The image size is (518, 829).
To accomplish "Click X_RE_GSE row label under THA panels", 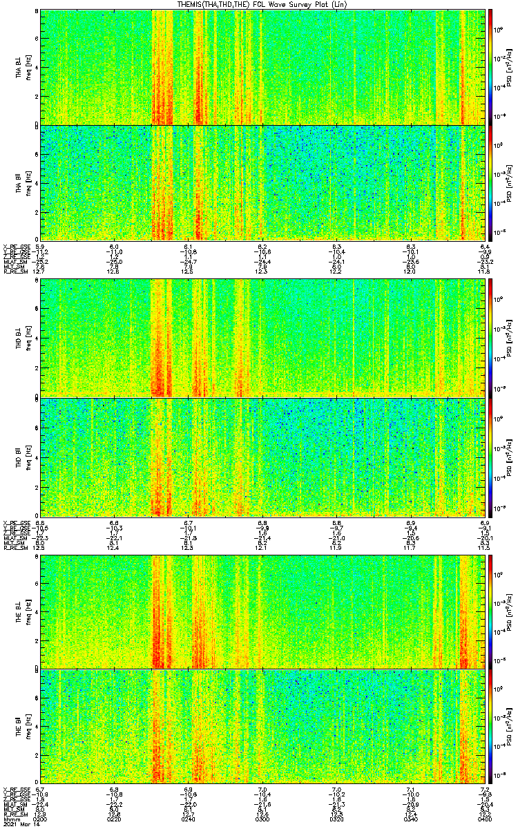I will point(17,247).
